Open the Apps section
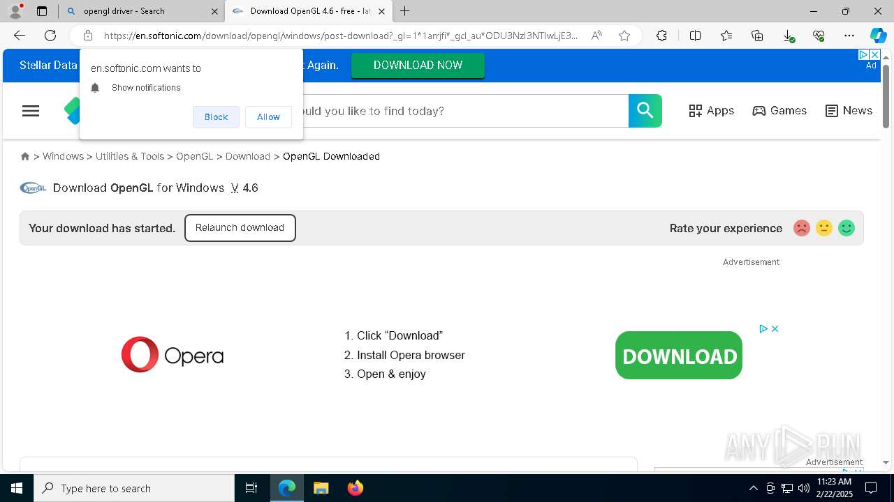This screenshot has width=894, height=502. 711,111
